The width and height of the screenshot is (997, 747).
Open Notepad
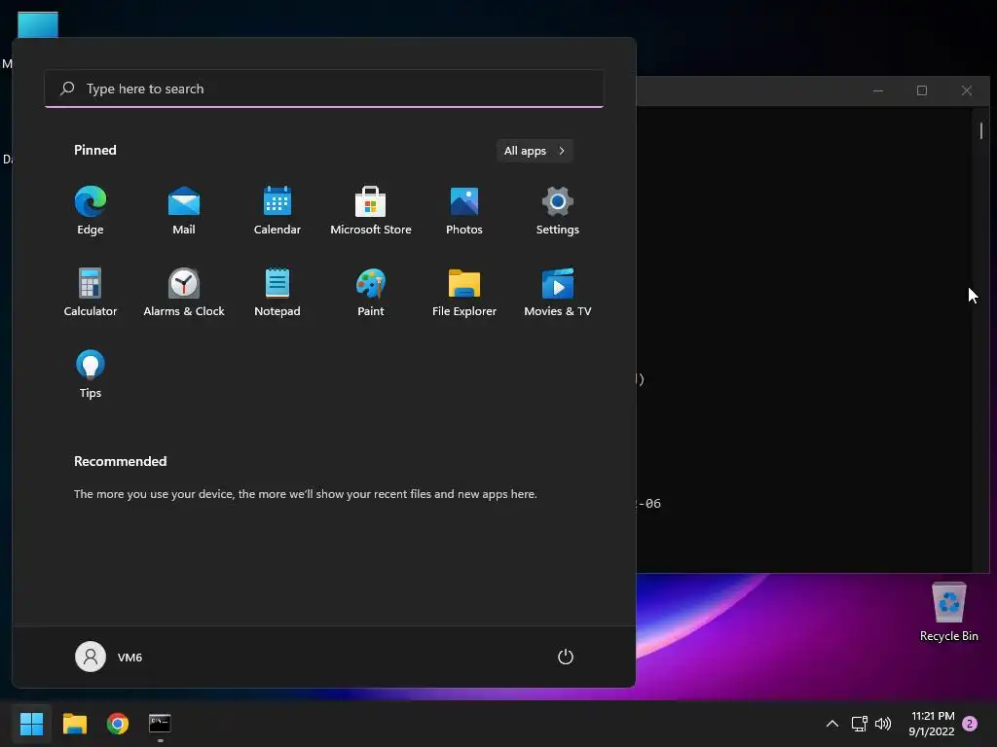point(277,293)
